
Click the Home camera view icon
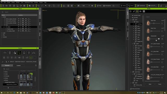pos(64,6)
